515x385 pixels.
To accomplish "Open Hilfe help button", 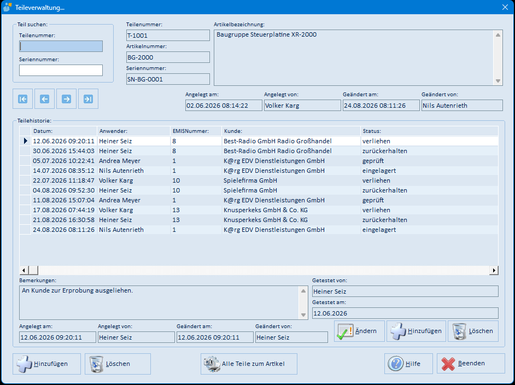I will [x=408, y=364].
